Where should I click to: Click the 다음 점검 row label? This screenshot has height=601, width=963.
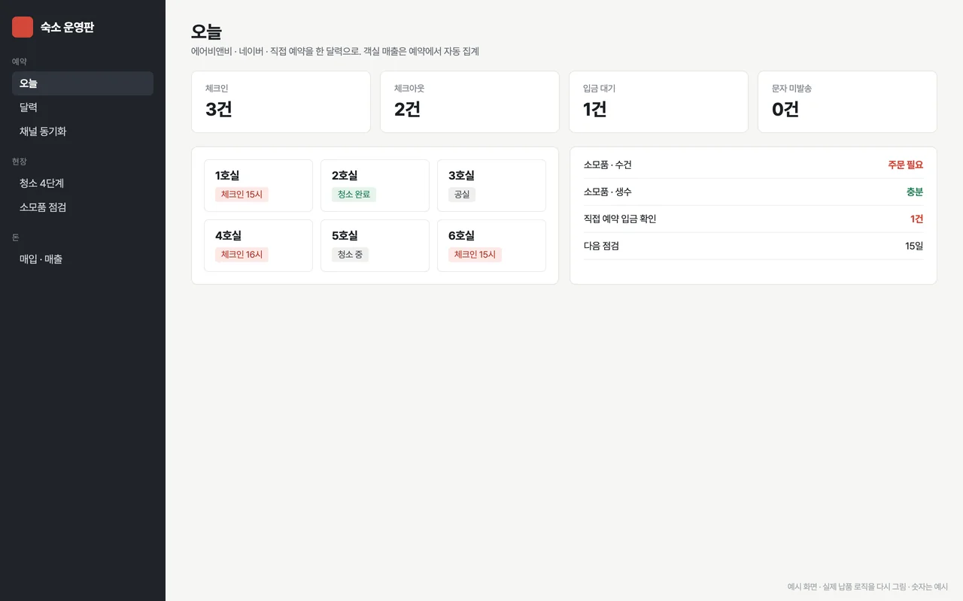click(x=601, y=246)
